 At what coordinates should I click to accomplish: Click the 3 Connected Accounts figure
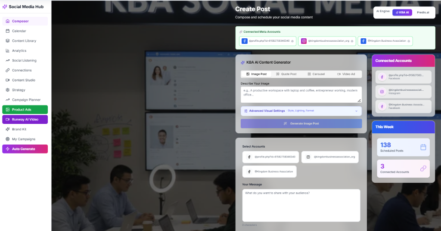382,166
